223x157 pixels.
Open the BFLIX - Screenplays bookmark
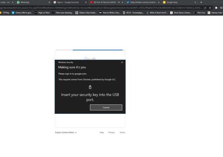pyautogui.click(x=133, y=13)
